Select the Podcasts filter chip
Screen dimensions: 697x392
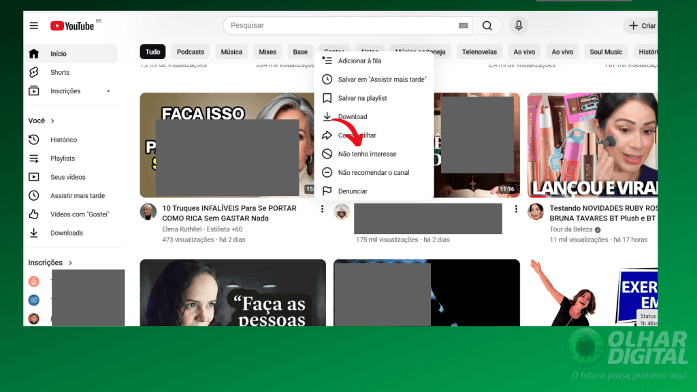(x=190, y=51)
